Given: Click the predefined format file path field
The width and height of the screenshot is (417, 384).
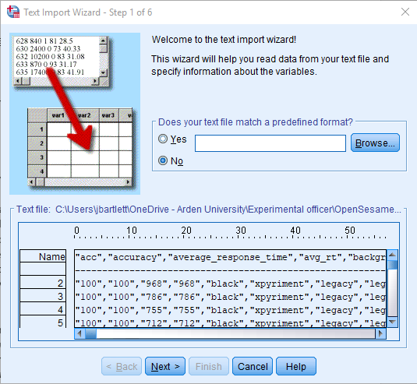Looking at the screenshot, I should pos(270,143).
